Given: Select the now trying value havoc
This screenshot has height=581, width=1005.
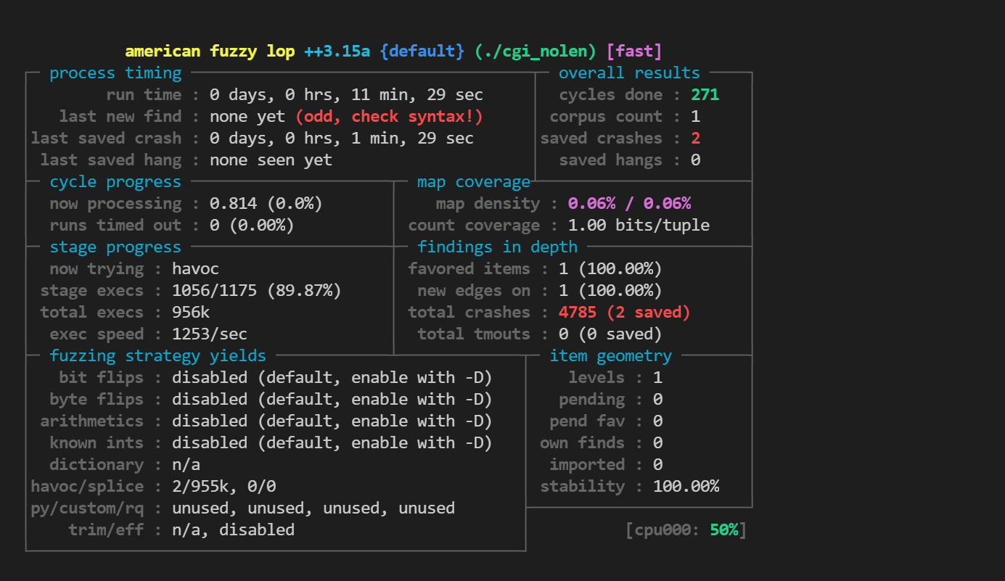Looking at the screenshot, I should point(195,269).
